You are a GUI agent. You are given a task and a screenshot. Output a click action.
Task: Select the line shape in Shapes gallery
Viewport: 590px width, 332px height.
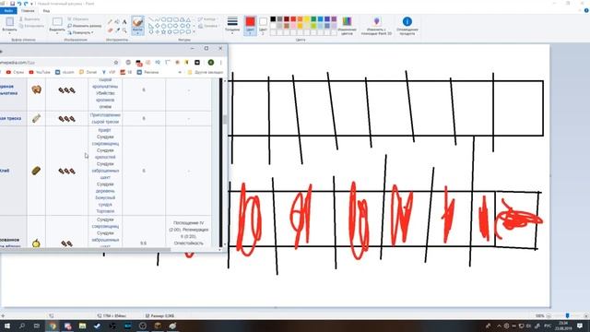(151, 19)
